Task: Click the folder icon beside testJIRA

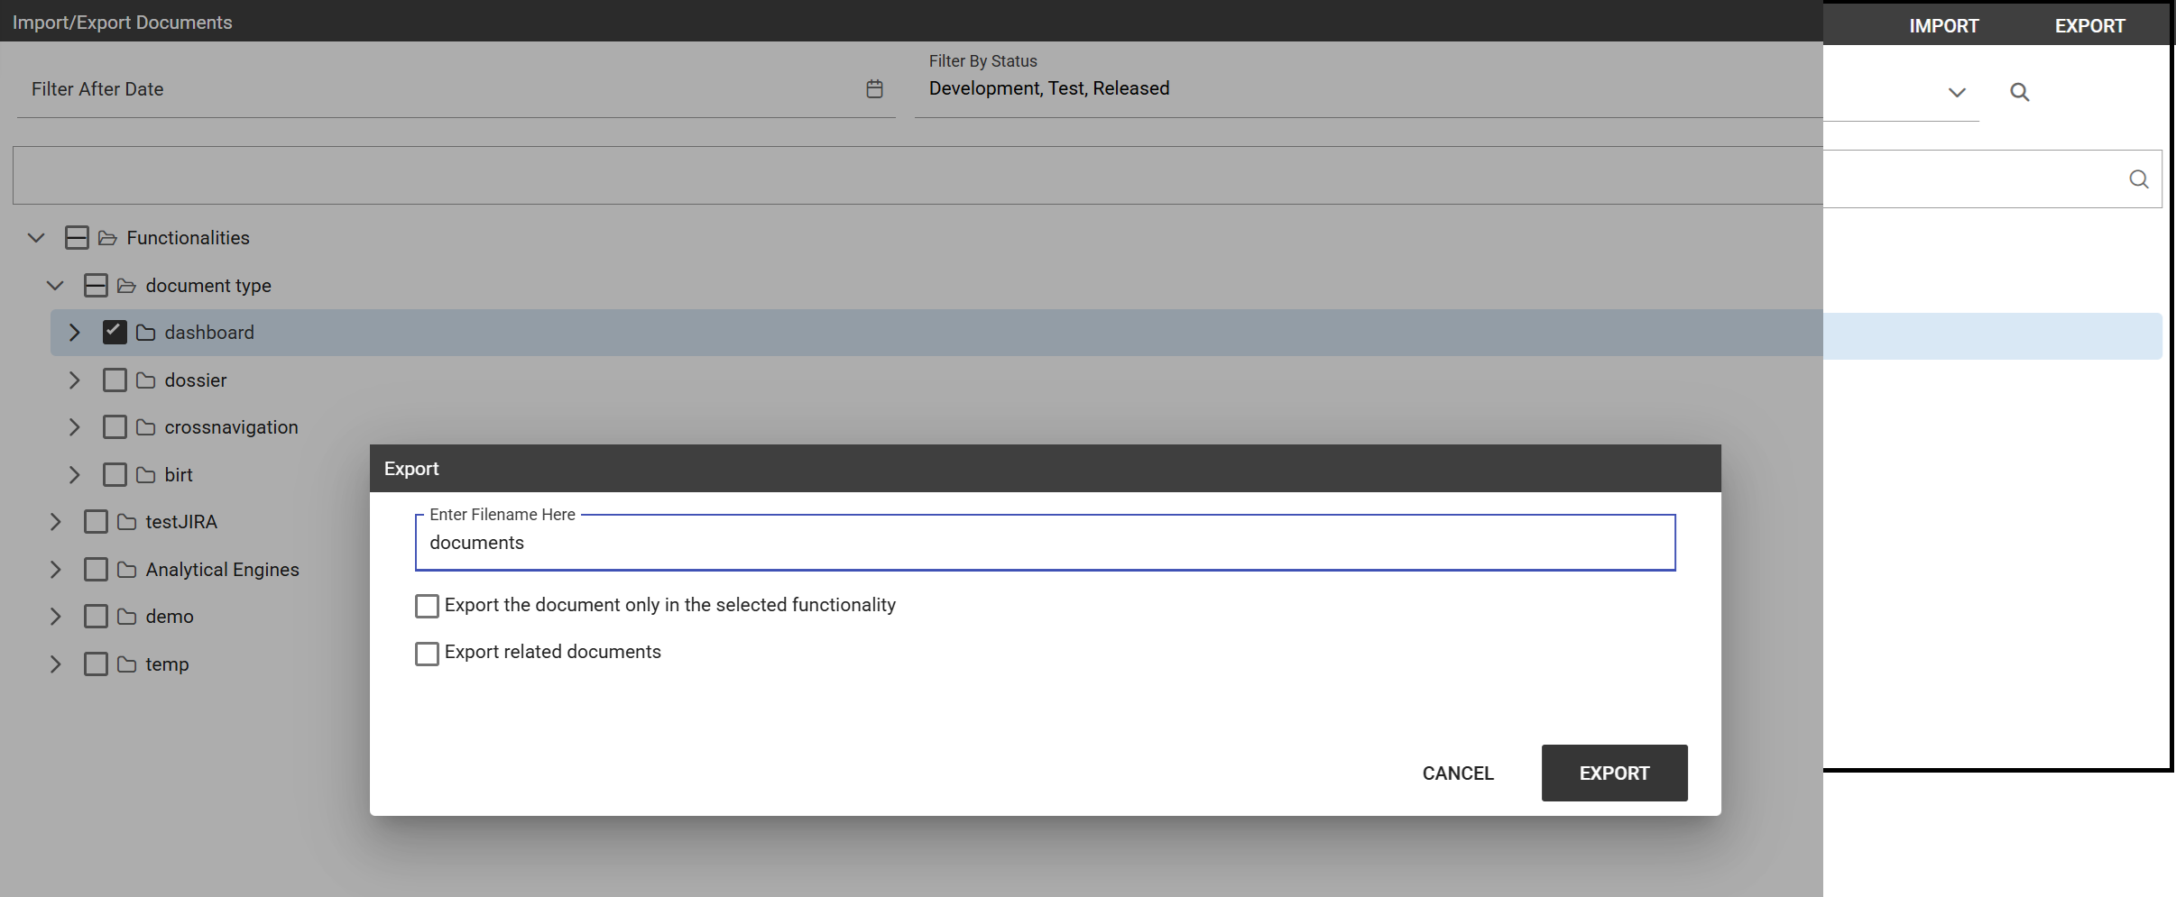Action: 126,522
